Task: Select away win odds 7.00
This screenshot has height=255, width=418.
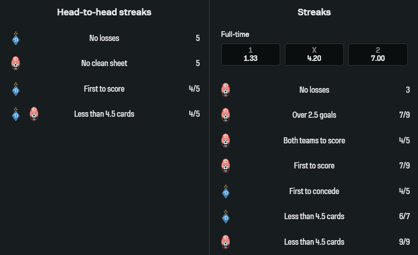Action: [x=378, y=54]
